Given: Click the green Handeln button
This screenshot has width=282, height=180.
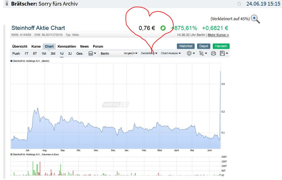Looking at the screenshot, I should (221, 46).
